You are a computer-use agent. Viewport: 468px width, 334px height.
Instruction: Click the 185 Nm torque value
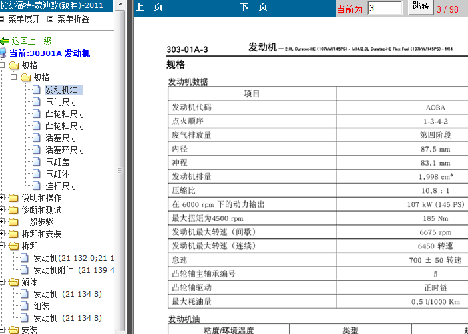click(x=435, y=218)
